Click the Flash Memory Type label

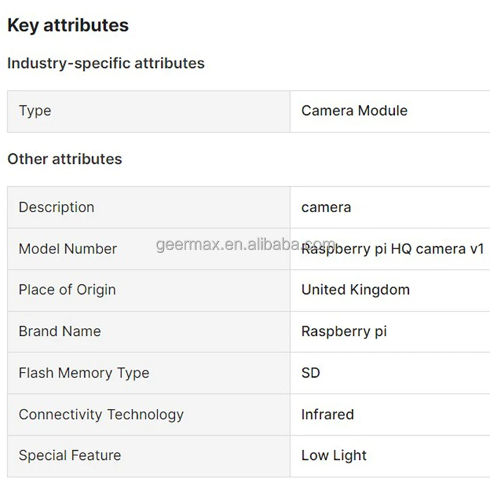click(84, 373)
